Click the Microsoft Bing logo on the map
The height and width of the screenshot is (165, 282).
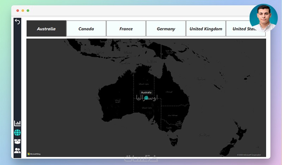(x=34, y=154)
